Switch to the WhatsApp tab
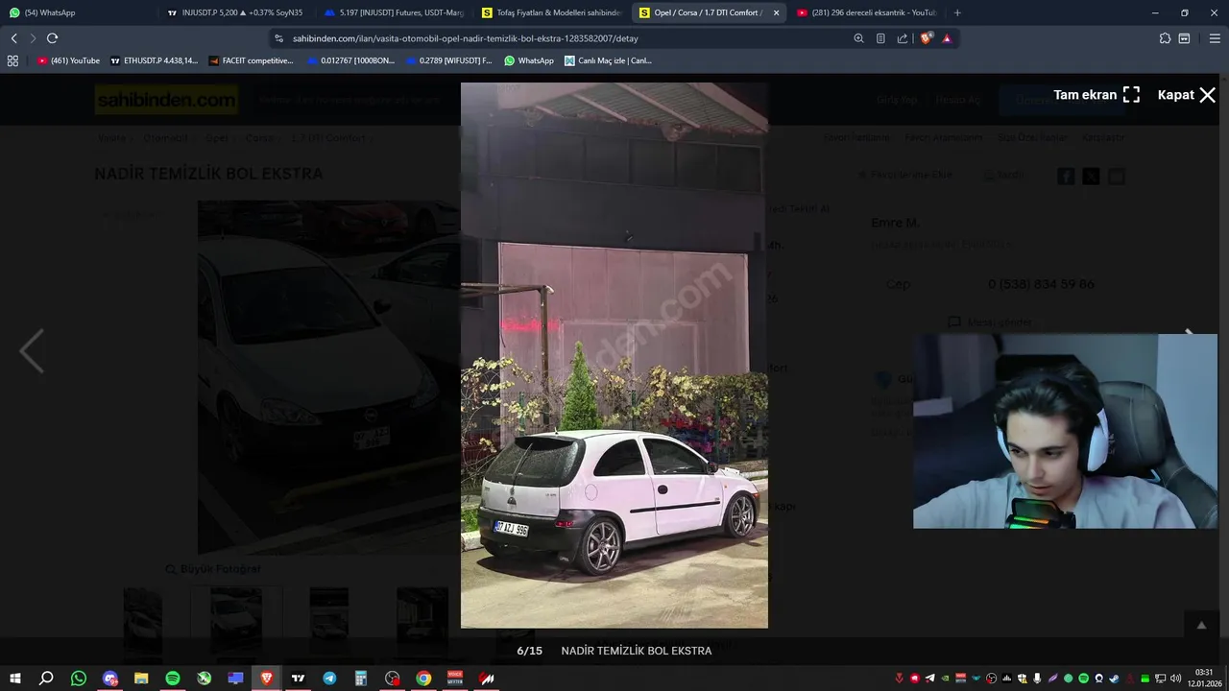Viewport: 1229px width, 691px height. click(77, 12)
